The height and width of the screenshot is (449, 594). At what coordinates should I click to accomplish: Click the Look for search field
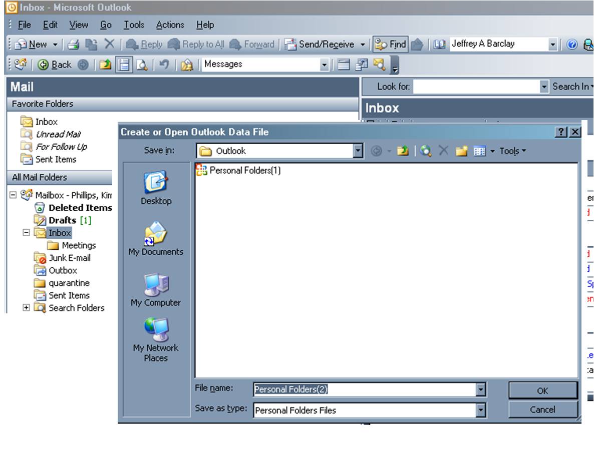click(x=477, y=87)
